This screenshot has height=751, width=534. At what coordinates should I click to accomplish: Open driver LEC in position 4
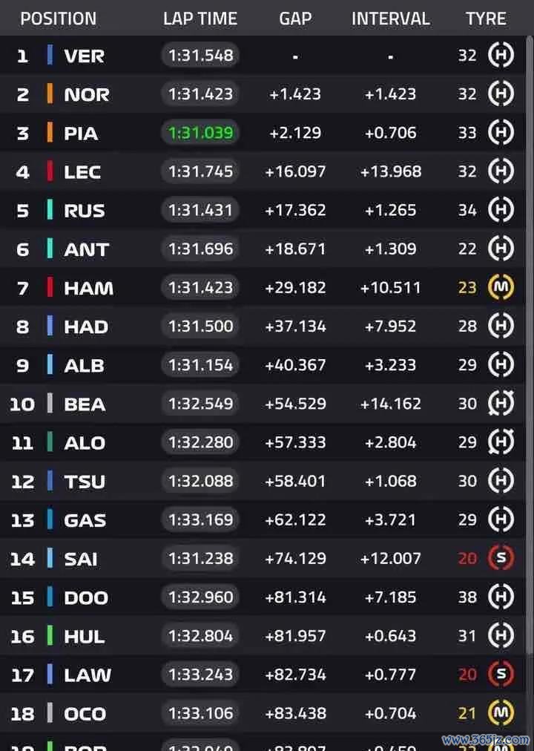[x=82, y=172]
